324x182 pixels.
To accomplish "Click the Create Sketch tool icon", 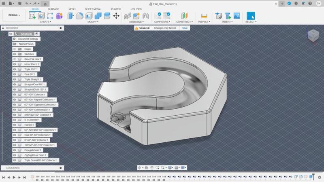I will pyautogui.click(x=32, y=16).
